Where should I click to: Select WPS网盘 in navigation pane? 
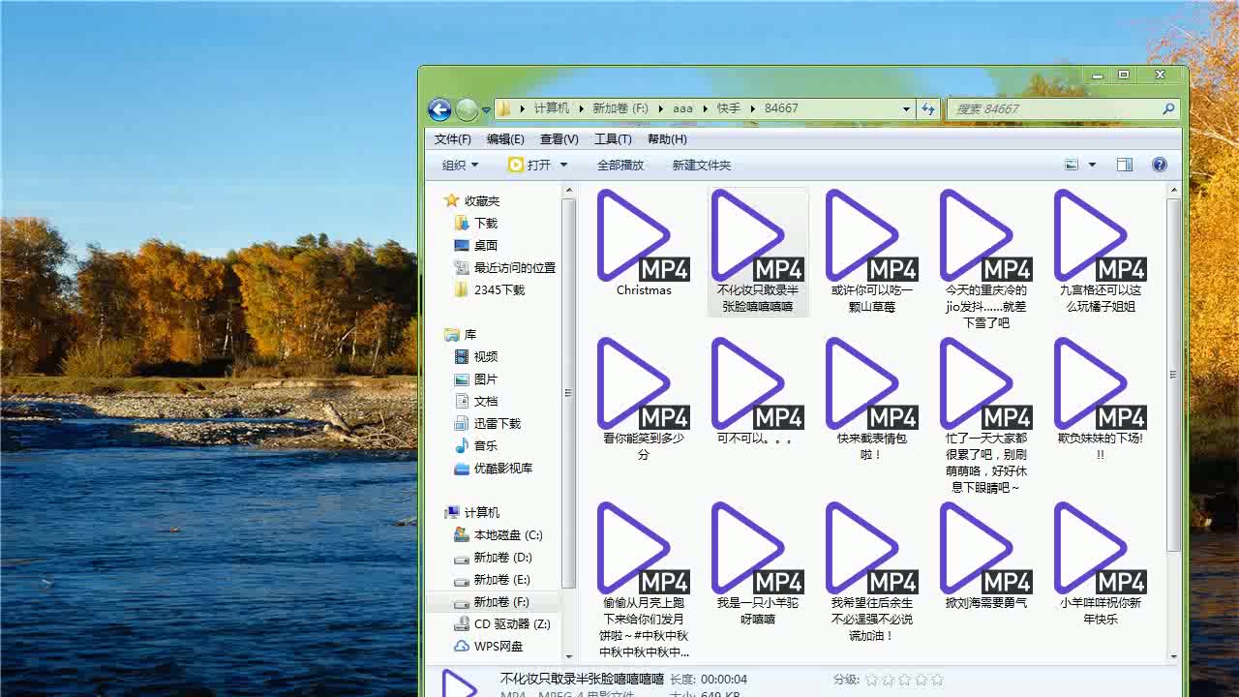tap(489, 646)
